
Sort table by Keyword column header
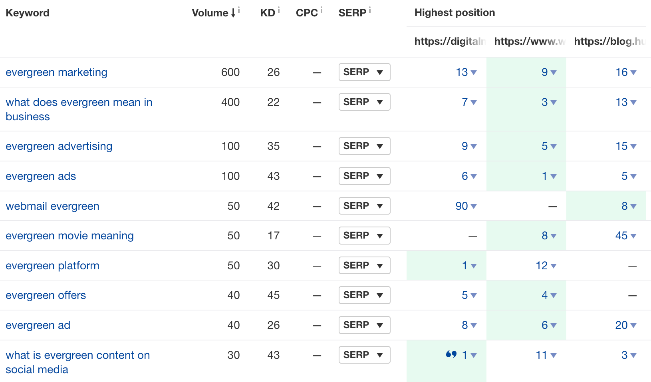point(27,13)
